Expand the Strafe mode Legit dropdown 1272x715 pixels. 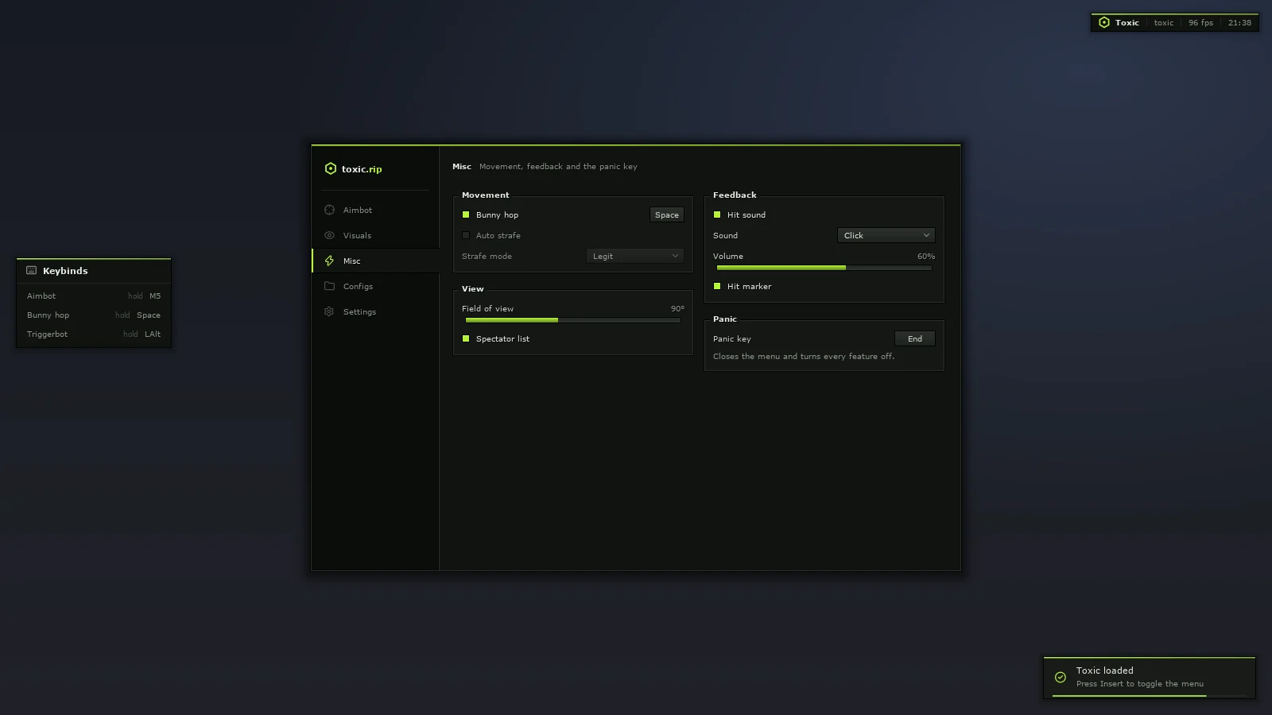pyautogui.click(x=635, y=256)
